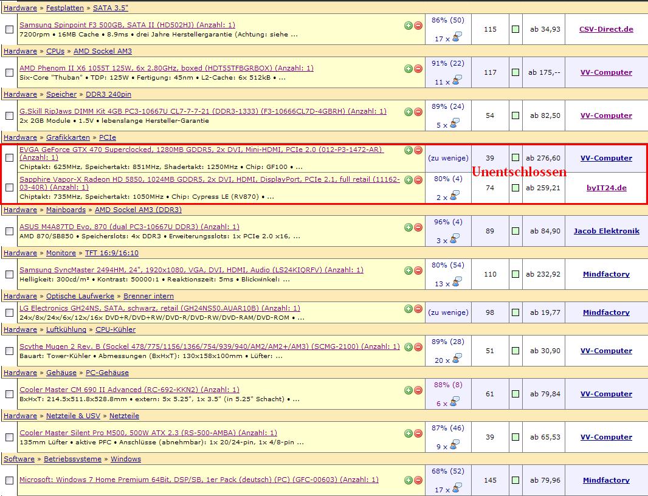
Task: Click plus icon for Sapphire Vapor-X Radeon HD 5850
Action: pyautogui.click(x=408, y=180)
